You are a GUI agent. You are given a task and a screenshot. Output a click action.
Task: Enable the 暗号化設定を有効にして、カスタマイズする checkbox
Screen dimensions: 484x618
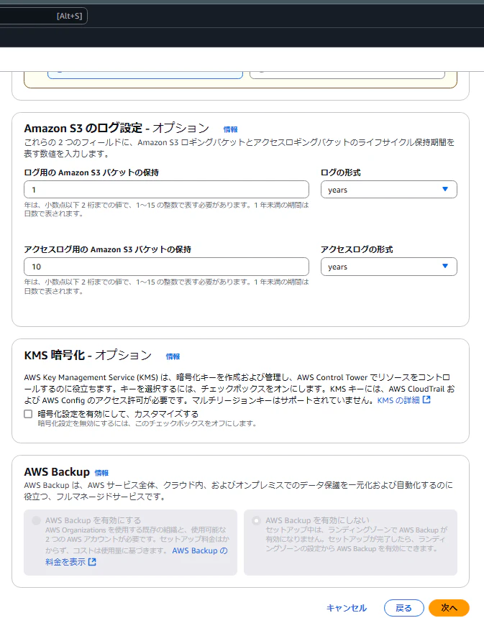tap(28, 414)
